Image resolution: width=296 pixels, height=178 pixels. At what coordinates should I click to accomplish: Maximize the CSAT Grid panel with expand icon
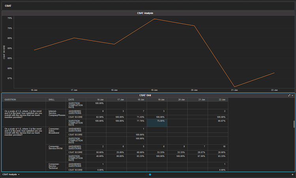(x=289, y=96)
